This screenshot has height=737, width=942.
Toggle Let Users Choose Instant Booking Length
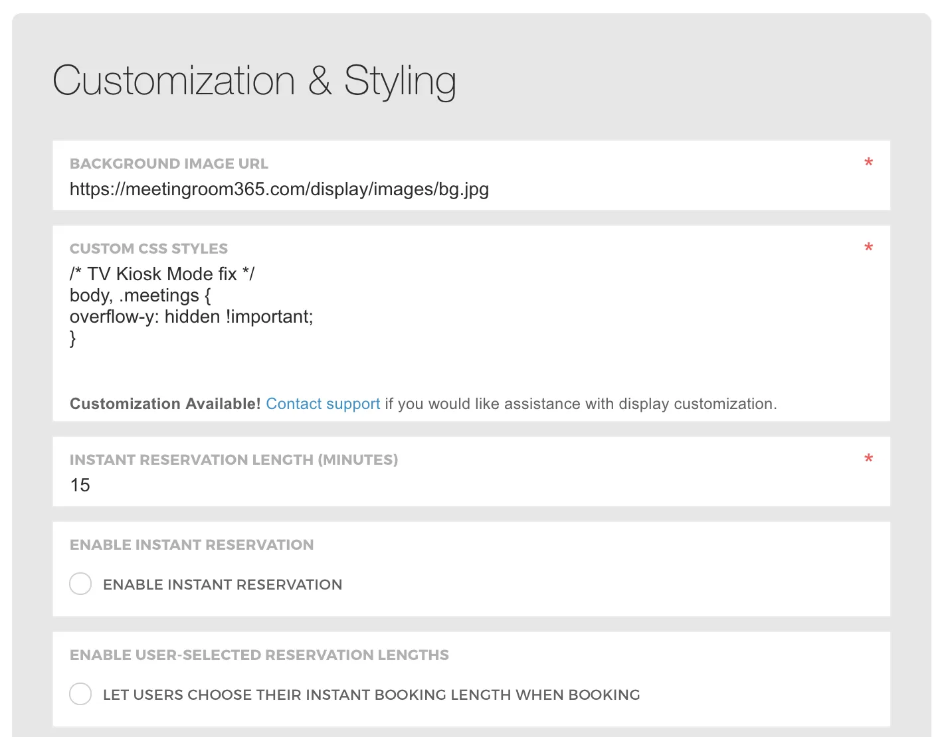pos(80,695)
